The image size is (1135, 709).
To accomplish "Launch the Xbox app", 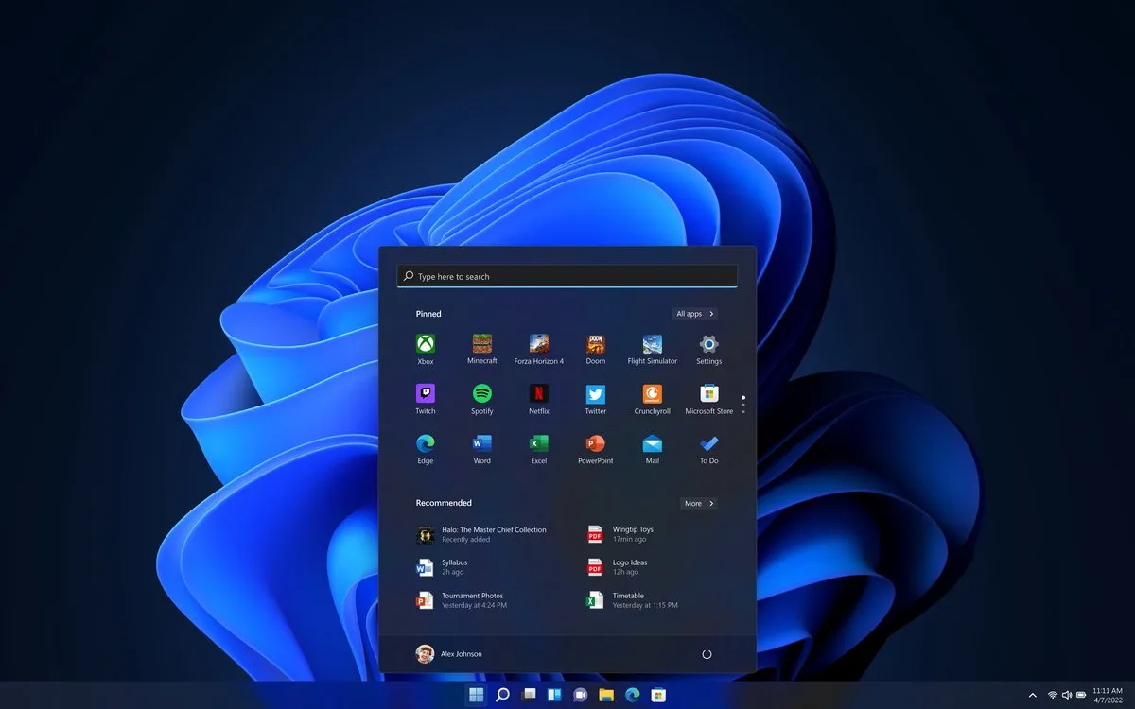I will click(425, 342).
